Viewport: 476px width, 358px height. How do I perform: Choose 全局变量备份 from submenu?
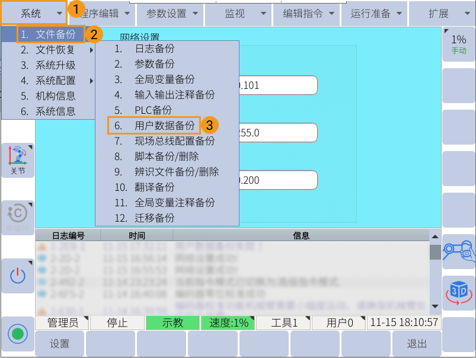click(x=167, y=79)
